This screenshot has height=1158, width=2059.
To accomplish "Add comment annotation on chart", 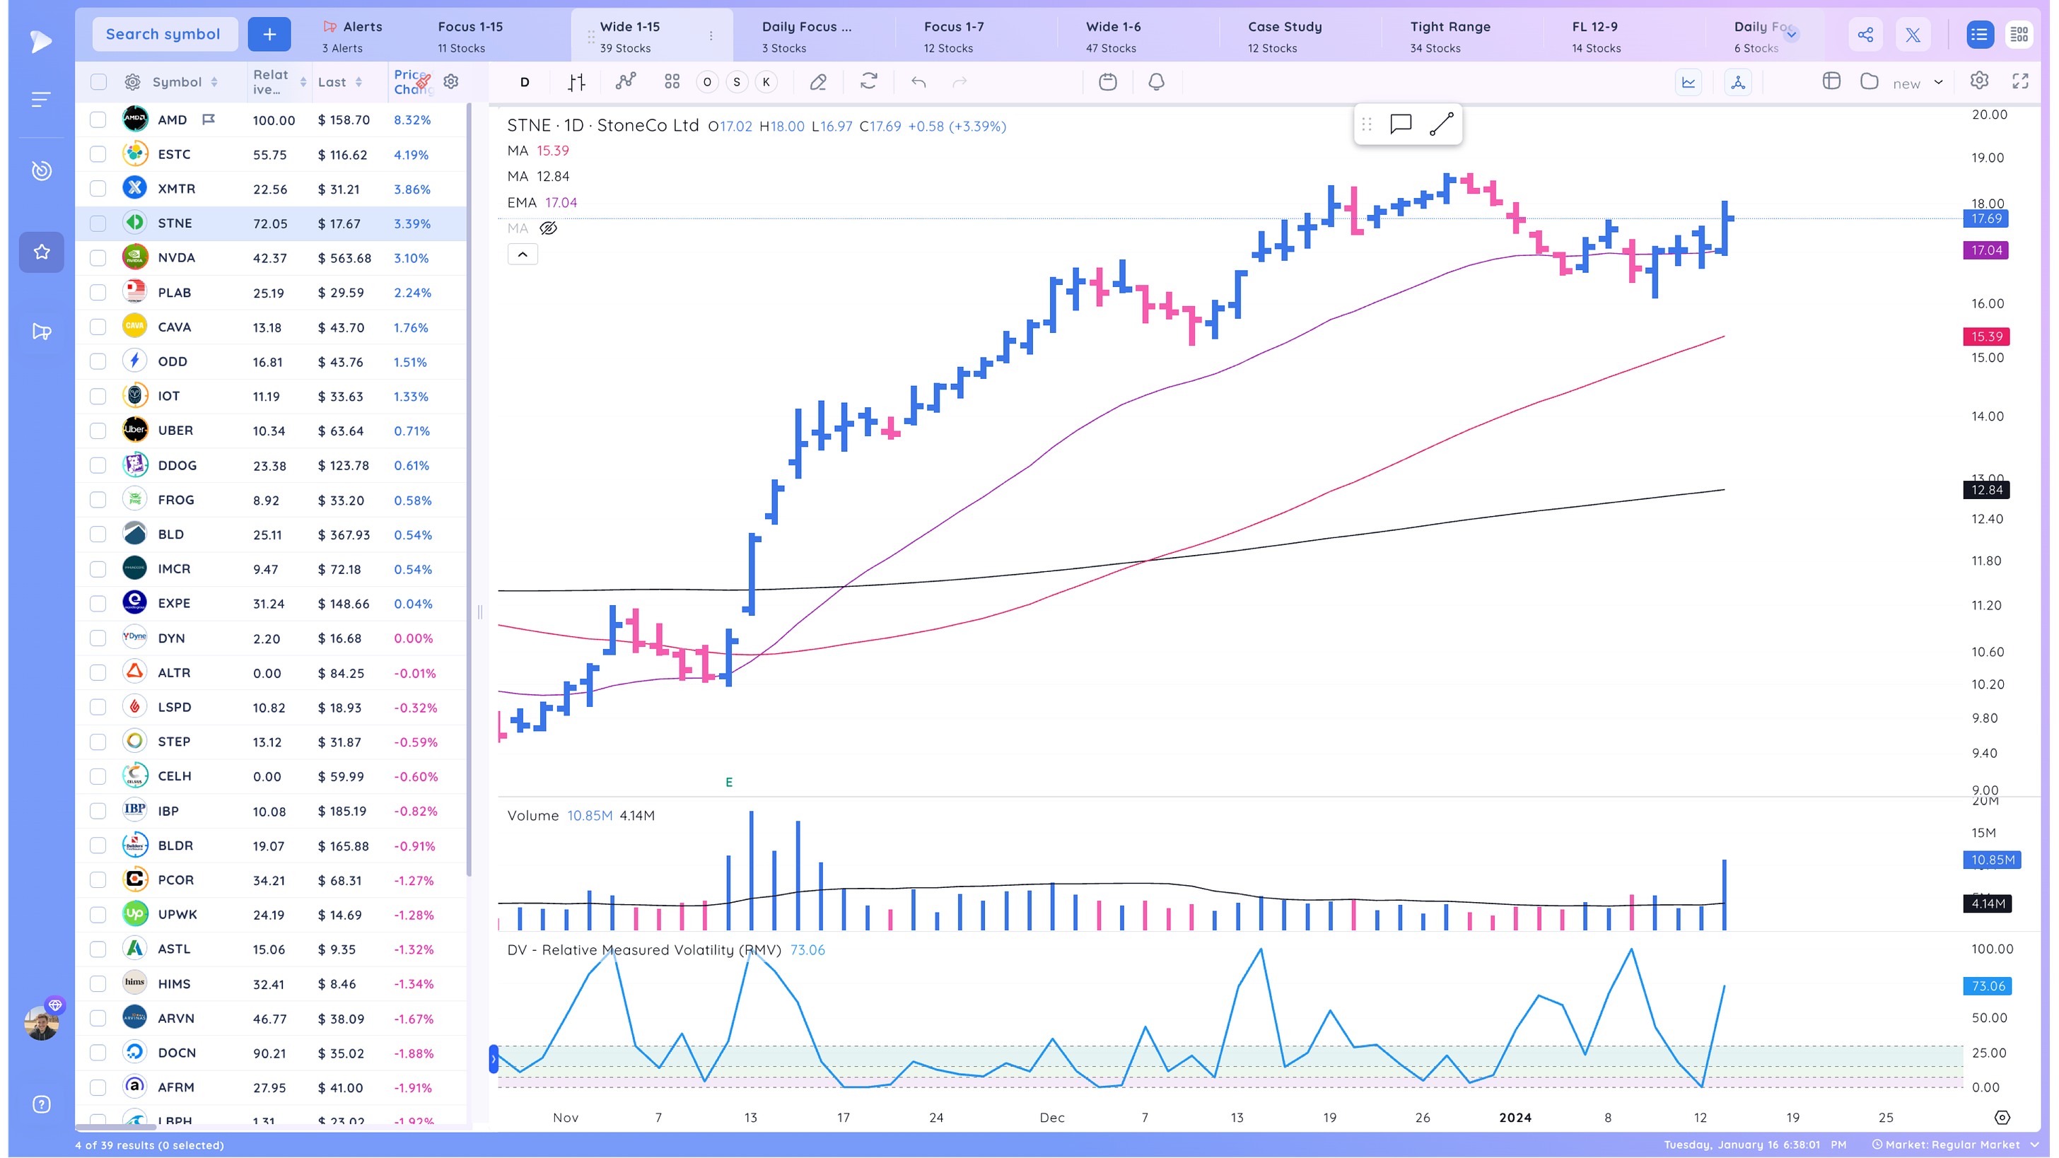I will (1401, 124).
